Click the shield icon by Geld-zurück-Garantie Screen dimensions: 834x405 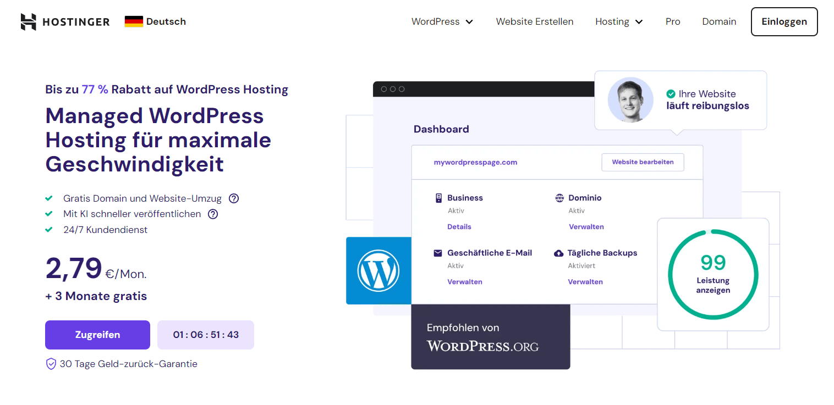(x=51, y=364)
